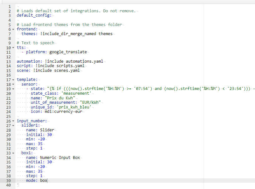Click the Numeric Input Box name value
The height and width of the screenshot is (189, 255).
(x=60, y=158)
